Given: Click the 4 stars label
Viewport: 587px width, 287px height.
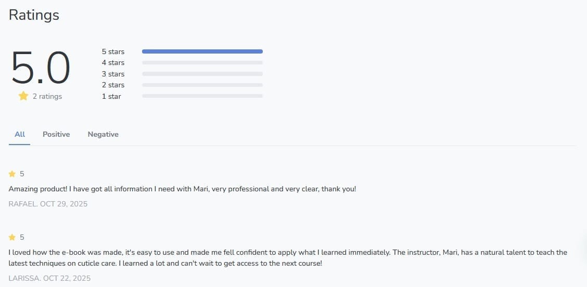Looking at the screenshot, I should [x=113, y=62].
